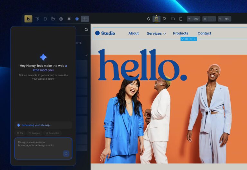Click the Examples button in AI panel

coord(52,133)
